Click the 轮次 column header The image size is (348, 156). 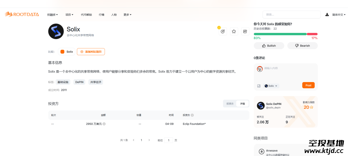(54, 115)
